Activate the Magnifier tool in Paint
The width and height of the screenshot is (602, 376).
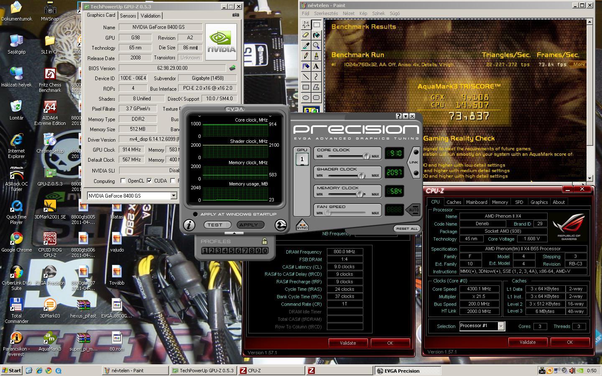coord(316,46)
